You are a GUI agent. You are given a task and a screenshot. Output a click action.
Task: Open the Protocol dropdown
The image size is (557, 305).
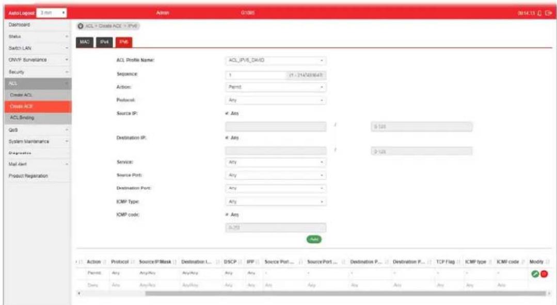(276, 100)
